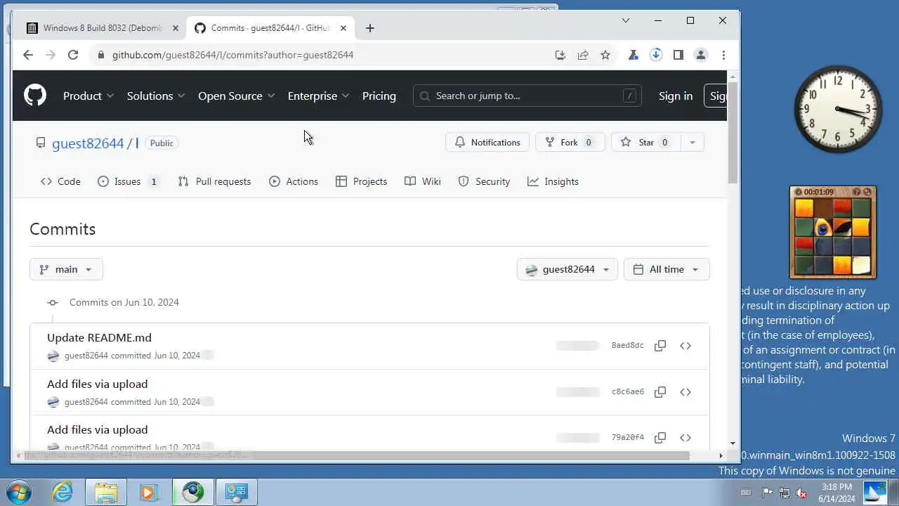Open Windows Media Player from taskbar
The image size is (899, 506).
[149, 492]
